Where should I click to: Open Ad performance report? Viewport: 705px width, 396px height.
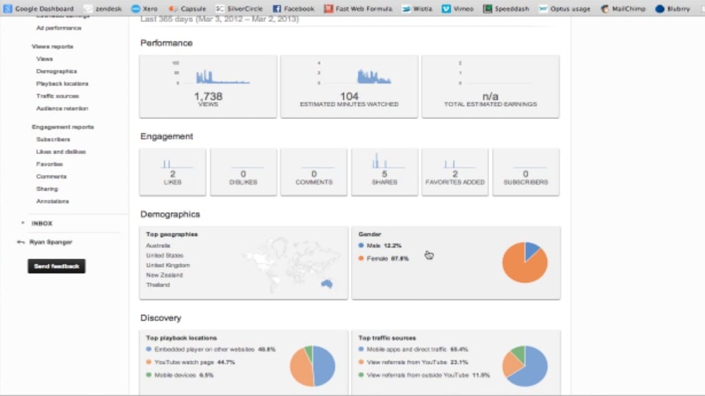click(59, 27)
